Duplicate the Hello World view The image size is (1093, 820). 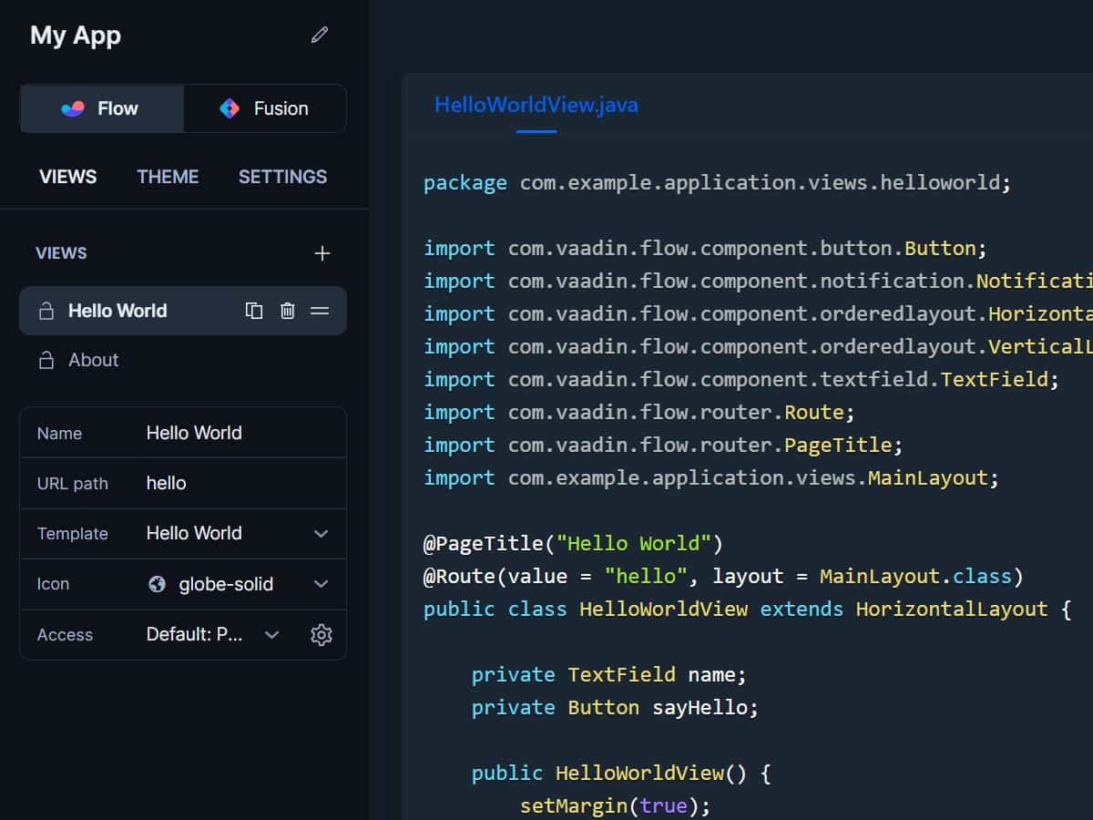tap(254, 311)
